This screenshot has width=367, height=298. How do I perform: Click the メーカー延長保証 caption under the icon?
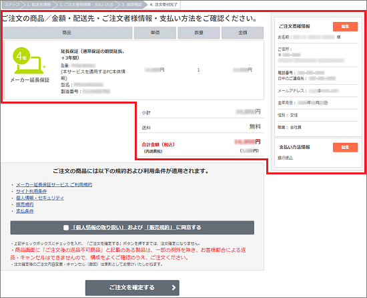[30, 80]
